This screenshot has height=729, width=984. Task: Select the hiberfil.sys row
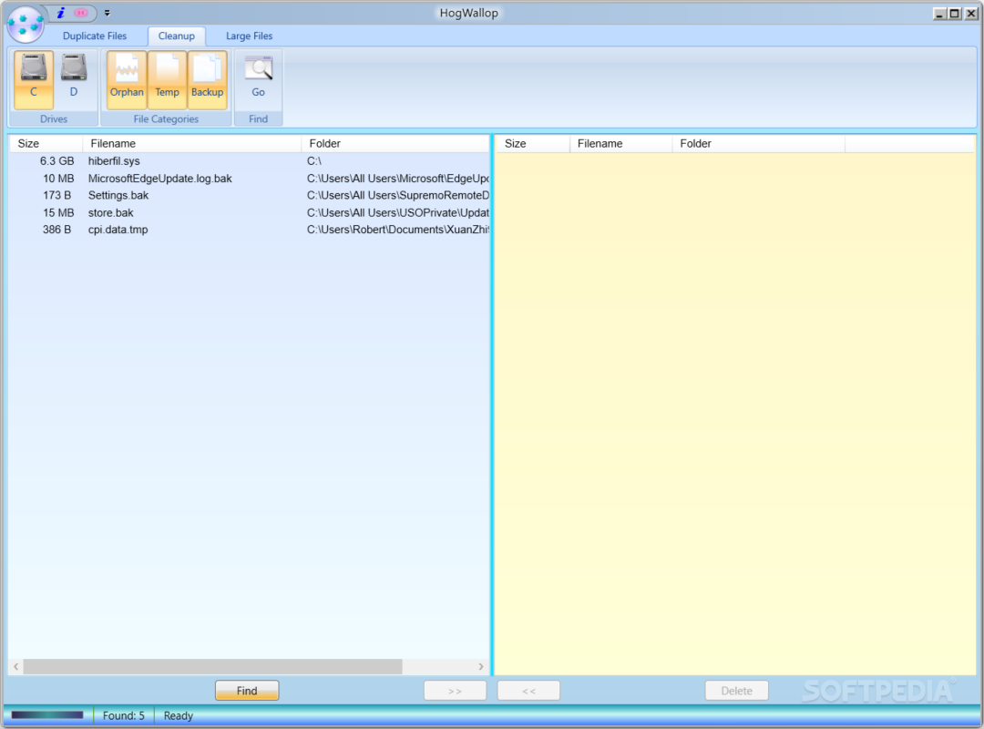pyautogui.click(x=249, y=161)
